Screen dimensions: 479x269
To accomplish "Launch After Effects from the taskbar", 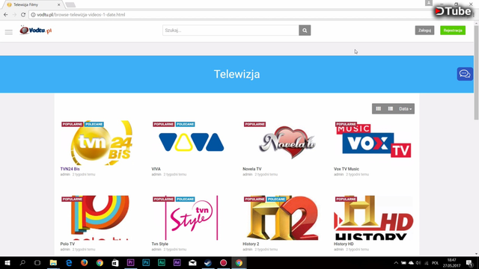I will pos(177,262).
